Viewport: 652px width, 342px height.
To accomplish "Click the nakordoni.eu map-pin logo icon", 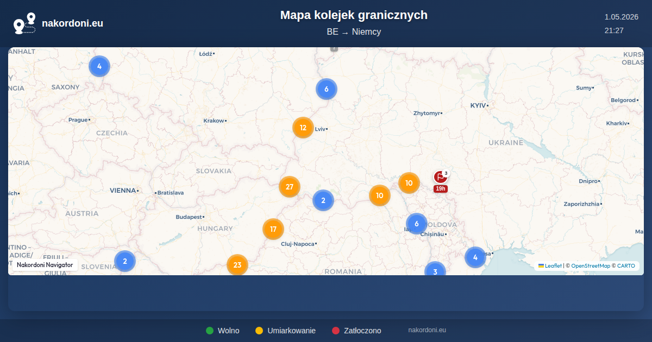I will (24, 23).
